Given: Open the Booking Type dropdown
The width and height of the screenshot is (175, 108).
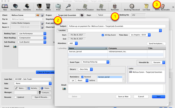Looking at the screenshot, I should [32, 34].
